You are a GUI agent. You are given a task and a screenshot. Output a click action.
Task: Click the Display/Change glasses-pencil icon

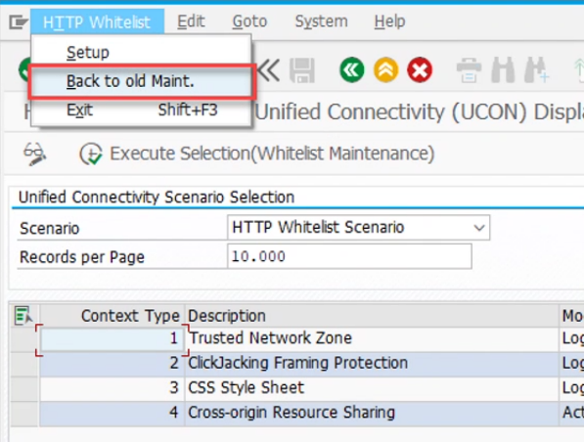(x=34, y=154)
